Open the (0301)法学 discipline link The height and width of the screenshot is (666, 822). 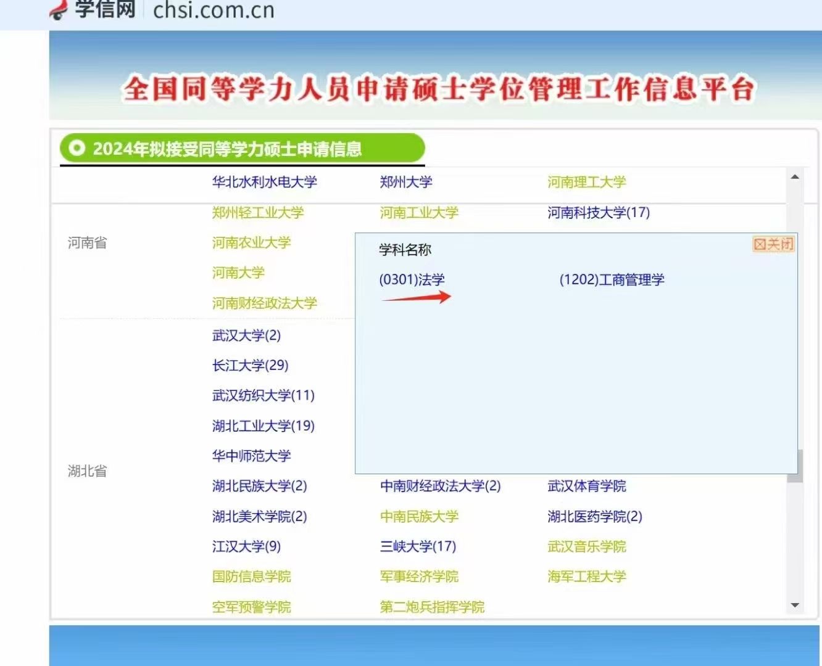(x=412, y=279)
